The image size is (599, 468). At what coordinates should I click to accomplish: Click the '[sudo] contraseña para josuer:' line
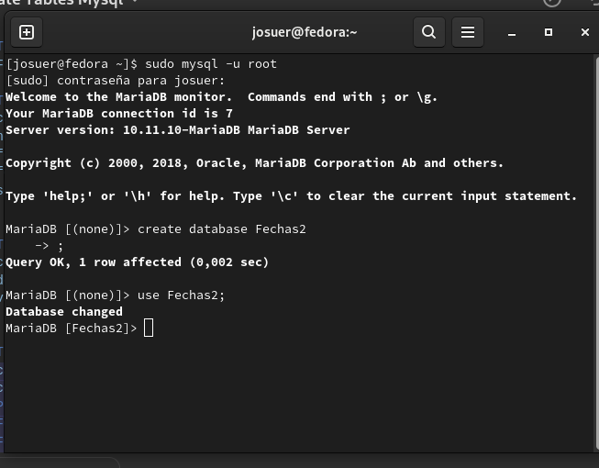click(116, 81)
